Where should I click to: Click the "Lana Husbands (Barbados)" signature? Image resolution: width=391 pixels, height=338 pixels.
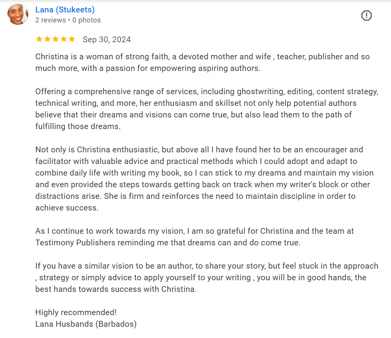click(86, 324)
